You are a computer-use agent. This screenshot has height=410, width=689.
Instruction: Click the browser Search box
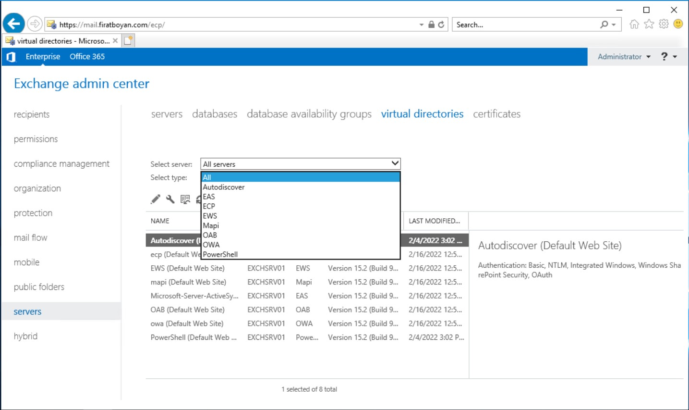click(x=525, y=25)
